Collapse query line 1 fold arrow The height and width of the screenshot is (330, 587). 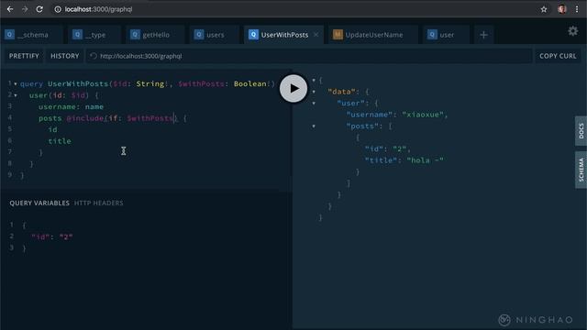point(16,83)
